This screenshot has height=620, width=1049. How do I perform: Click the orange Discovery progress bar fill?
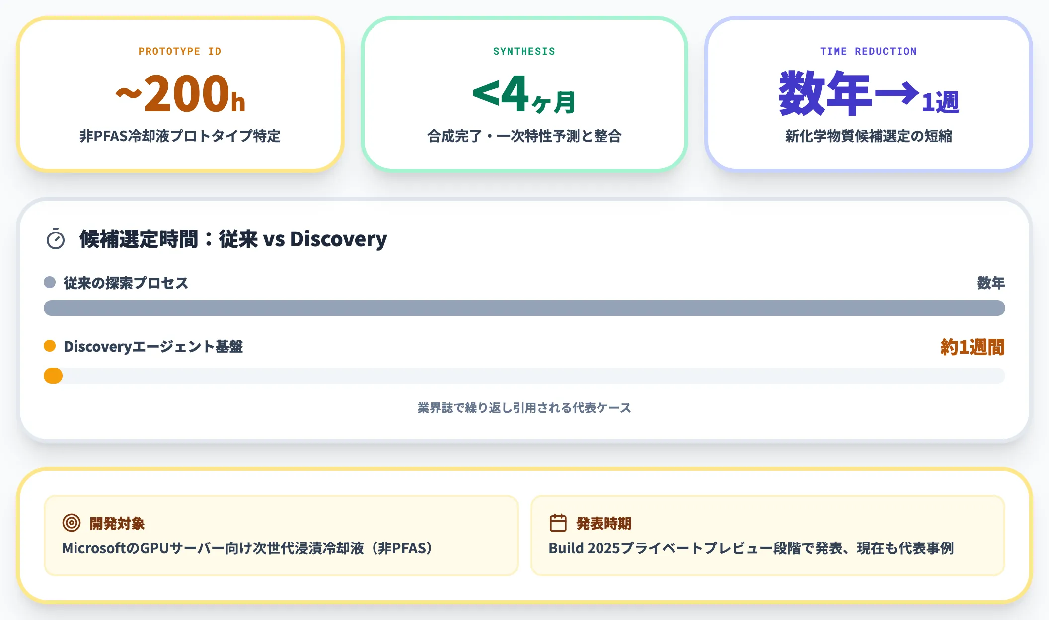[x=53, y=376]
